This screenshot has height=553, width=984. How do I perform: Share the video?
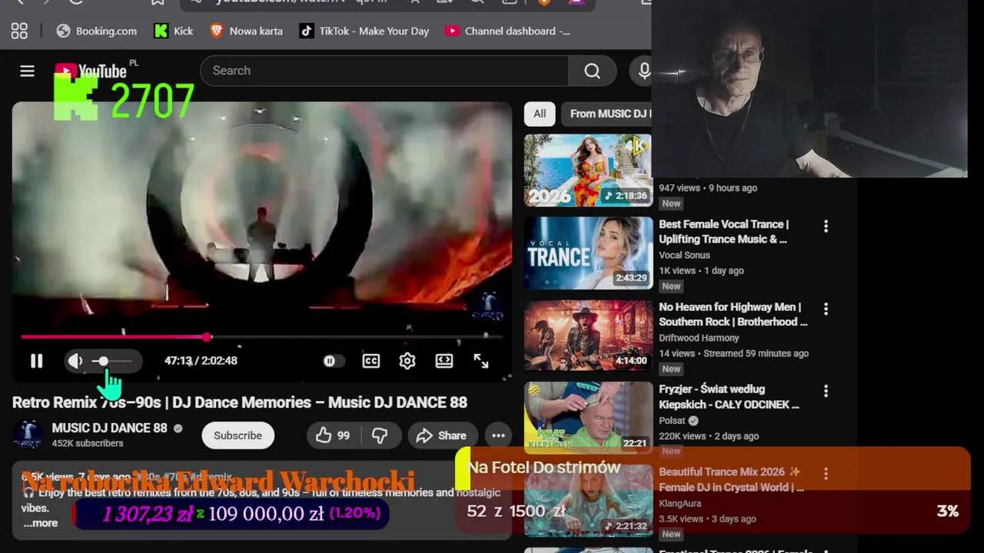[442, 435]
